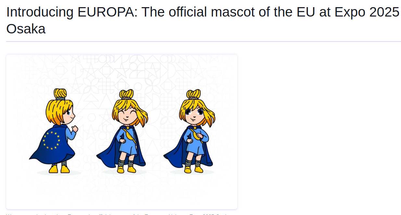Click the star clasp on middle mascot's cape
This screenshot has height=215, width=401.
click(x=128, y=127)
